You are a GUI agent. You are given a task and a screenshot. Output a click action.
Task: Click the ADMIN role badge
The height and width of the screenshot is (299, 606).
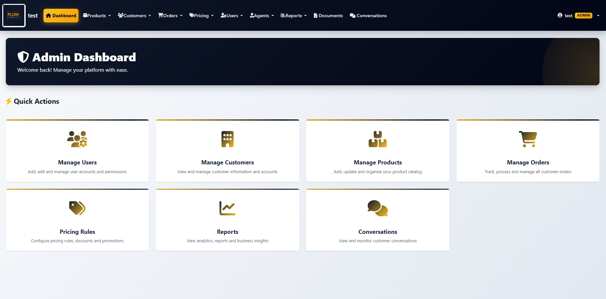click(583, 15)
